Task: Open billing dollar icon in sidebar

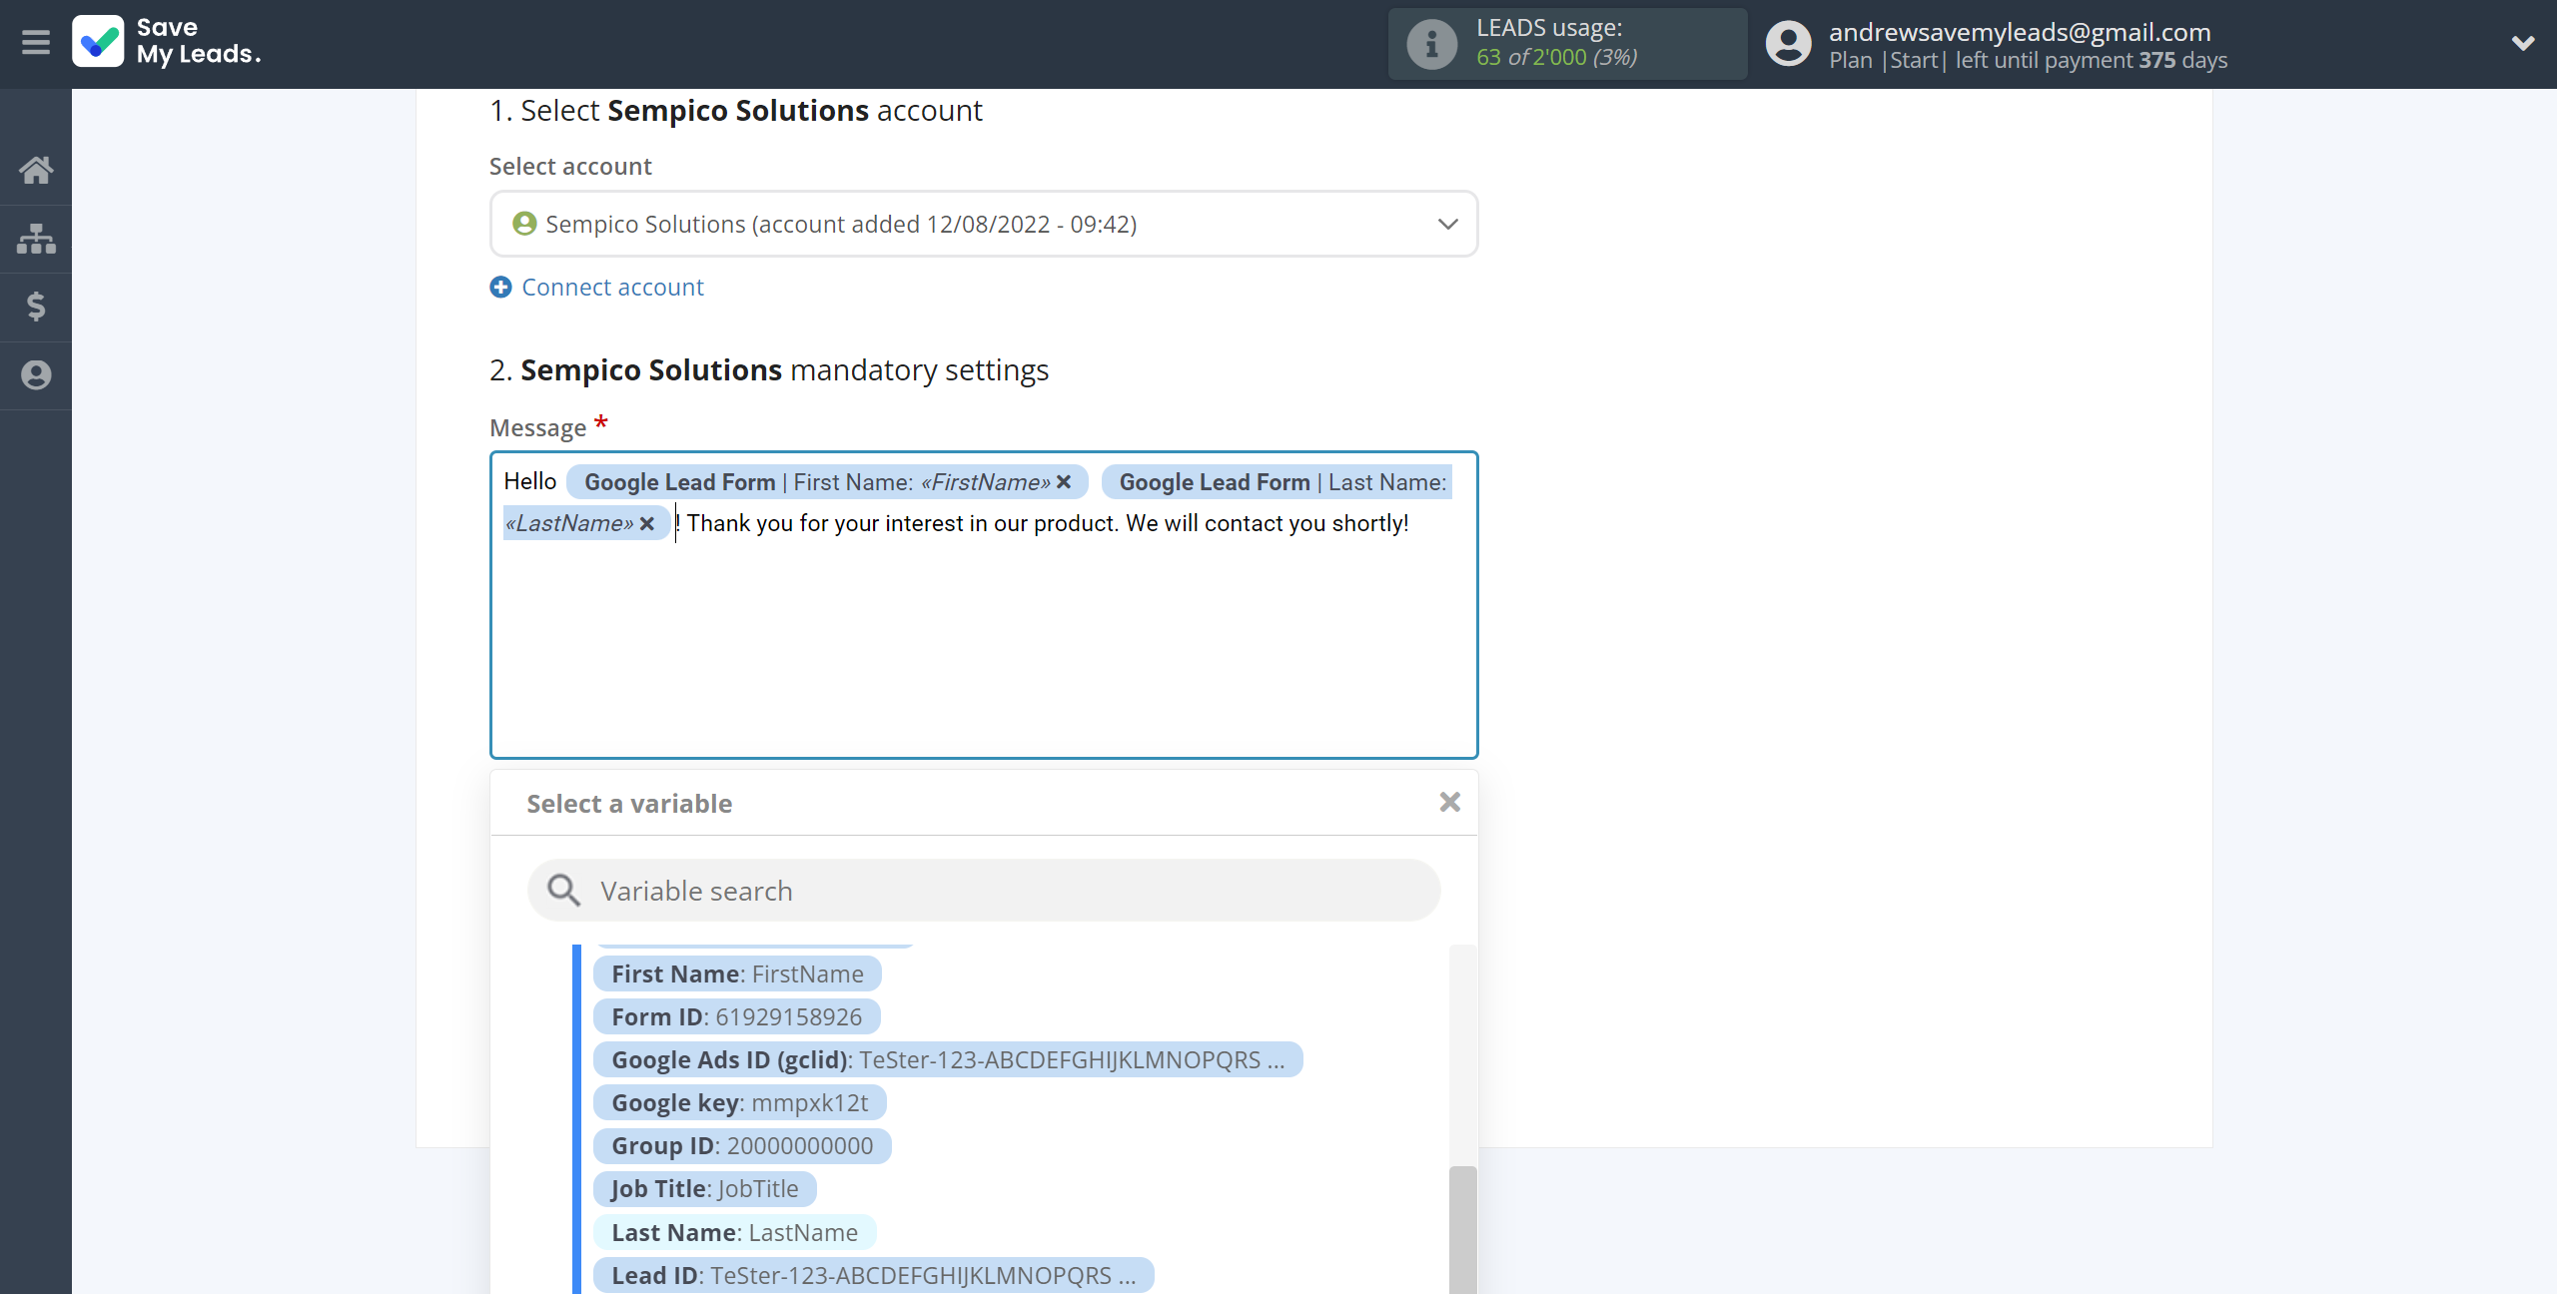Action: click(x=36, y=307)
